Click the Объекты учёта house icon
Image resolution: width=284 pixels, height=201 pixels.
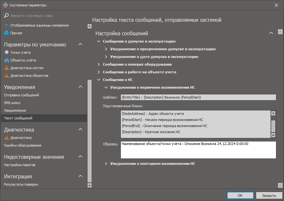(7, 60)
